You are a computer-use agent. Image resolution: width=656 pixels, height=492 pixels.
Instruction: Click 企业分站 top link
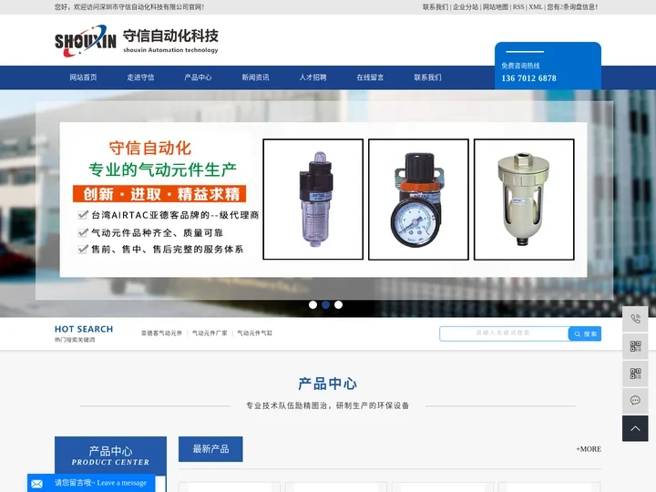(x=466, y=7)
